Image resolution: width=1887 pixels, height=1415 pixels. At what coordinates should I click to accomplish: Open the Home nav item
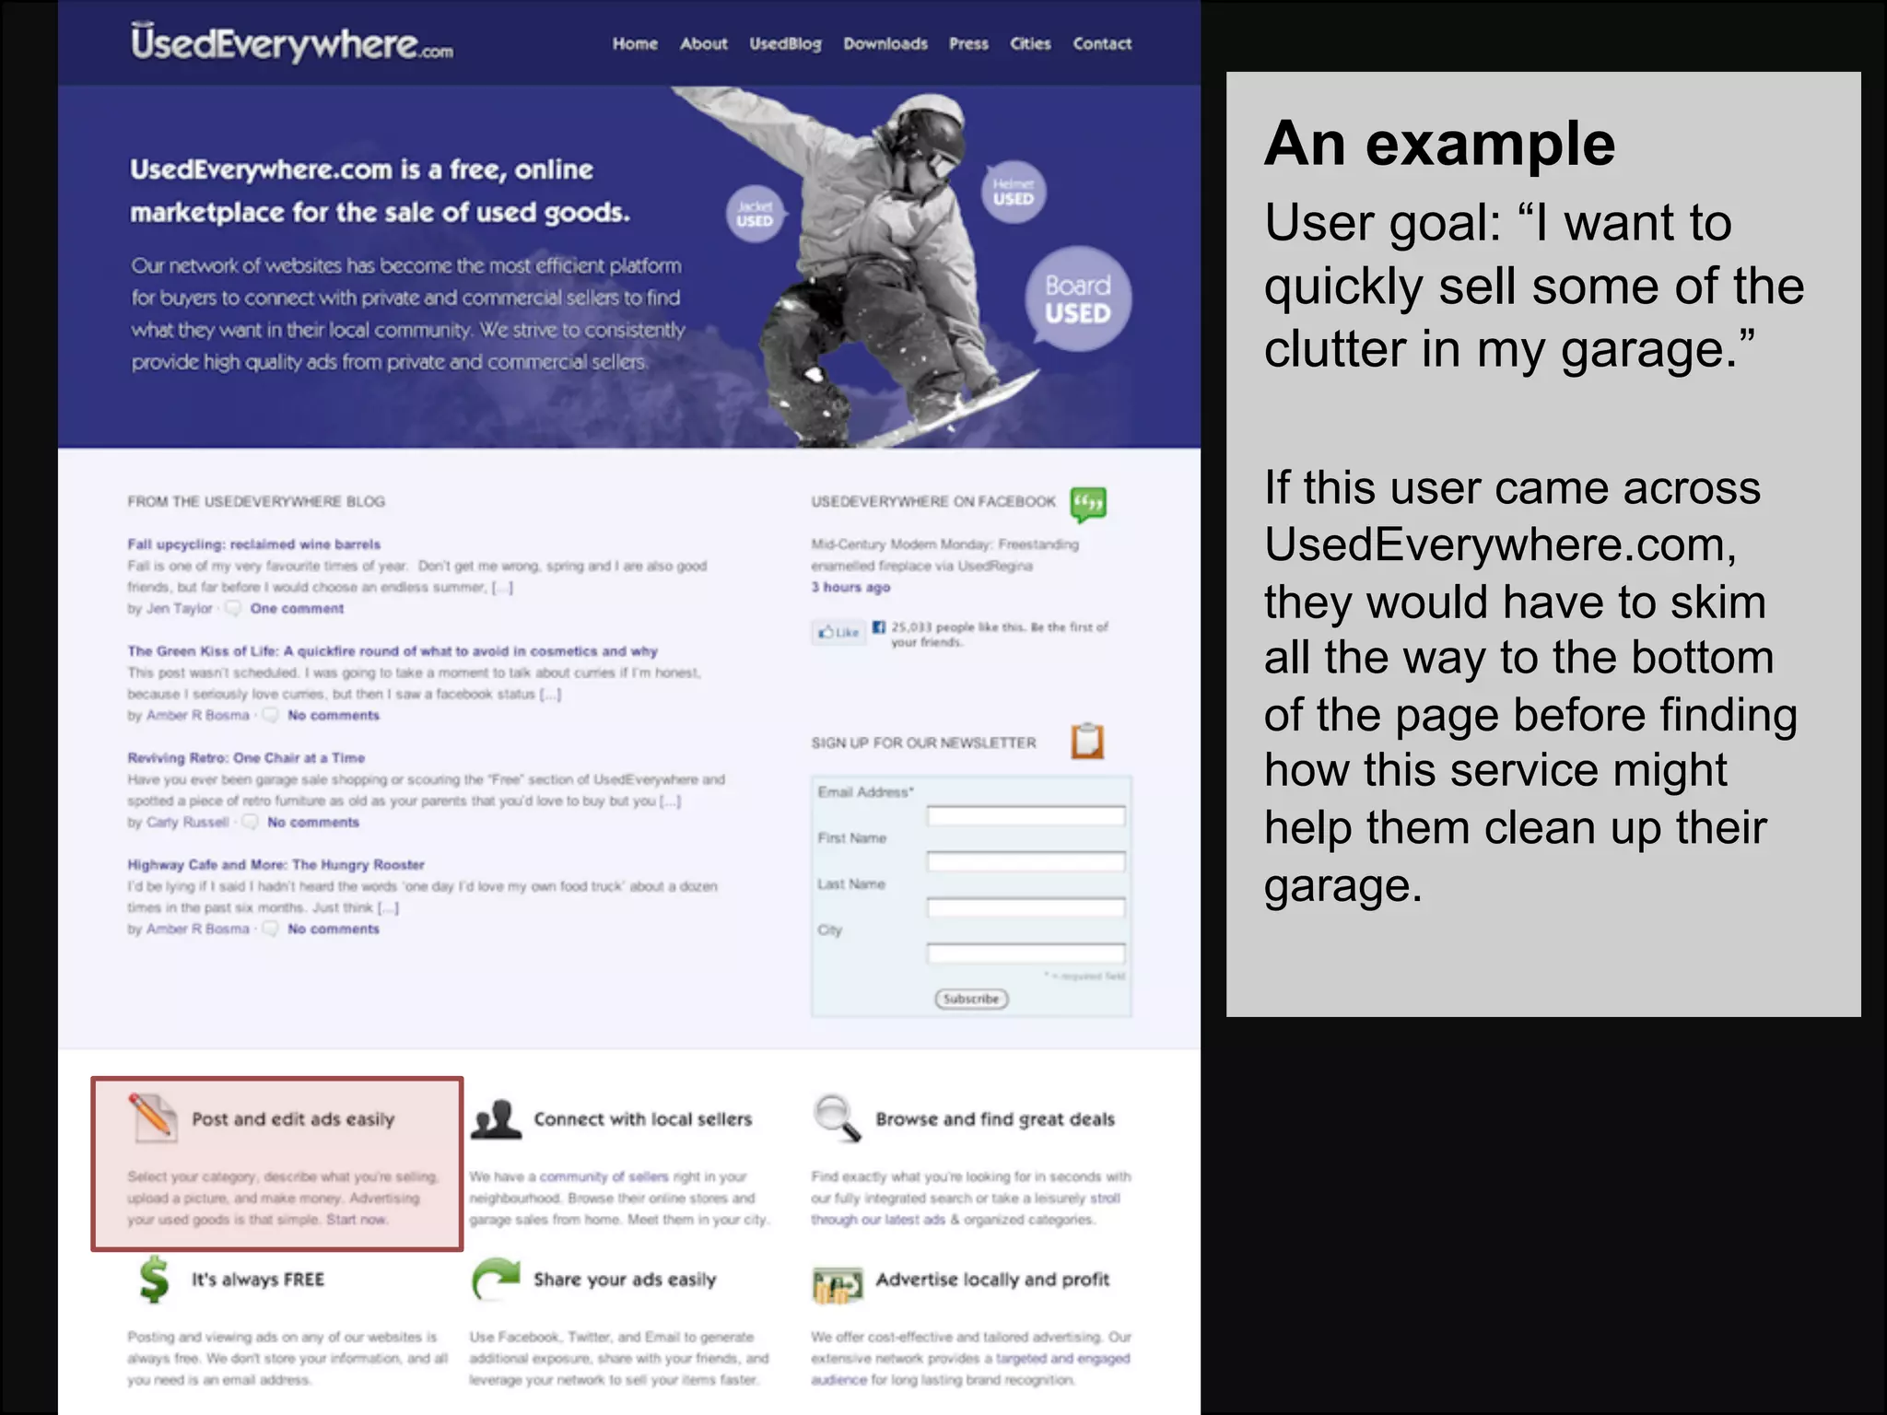point(635,43)
